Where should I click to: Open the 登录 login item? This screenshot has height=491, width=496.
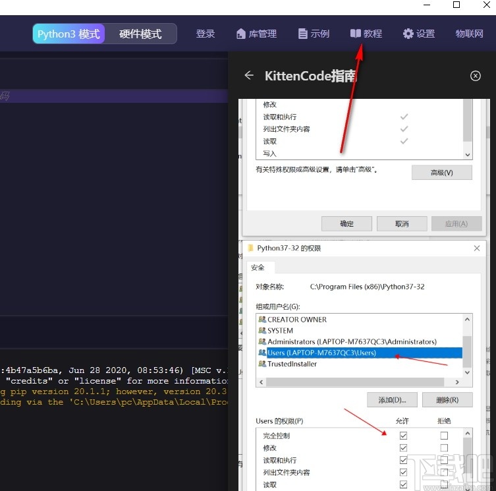pyautogui.click(x=206, y=34)
